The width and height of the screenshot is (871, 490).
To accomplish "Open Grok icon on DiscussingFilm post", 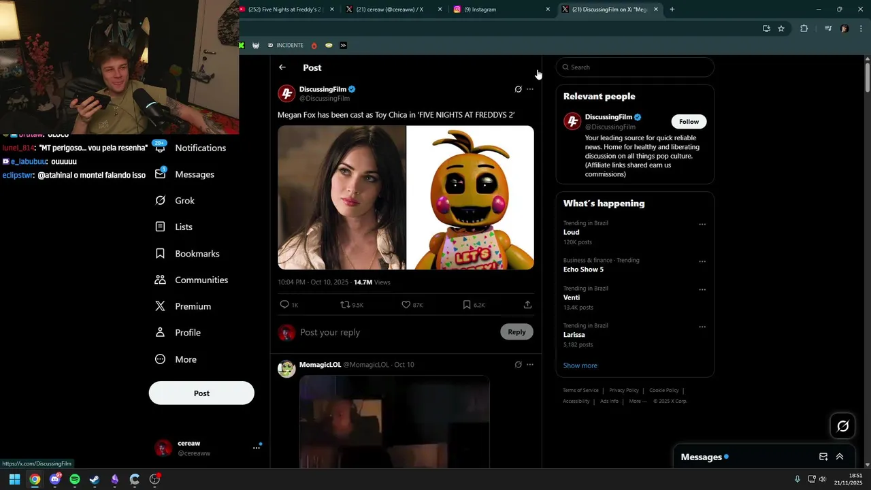I will [518, 89].
